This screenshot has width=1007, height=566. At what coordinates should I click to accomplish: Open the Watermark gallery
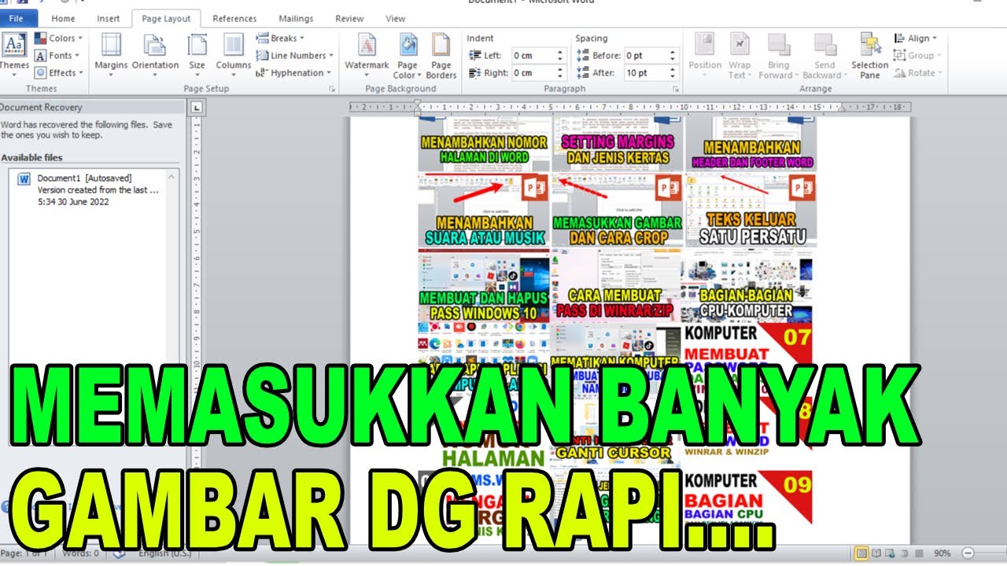(x=367, y=55)
